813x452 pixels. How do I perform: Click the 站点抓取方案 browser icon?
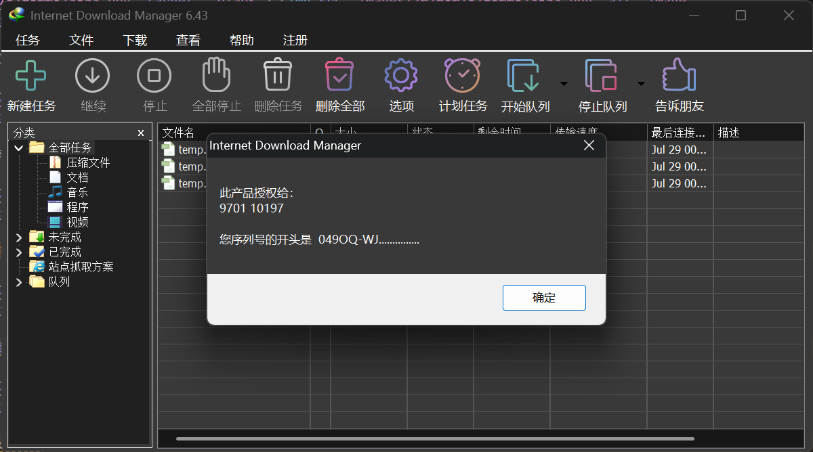pos(37,267)
